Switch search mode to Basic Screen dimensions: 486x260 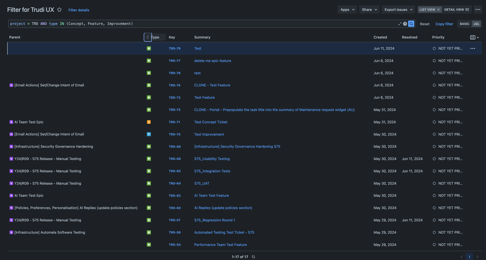click(464, 24)
